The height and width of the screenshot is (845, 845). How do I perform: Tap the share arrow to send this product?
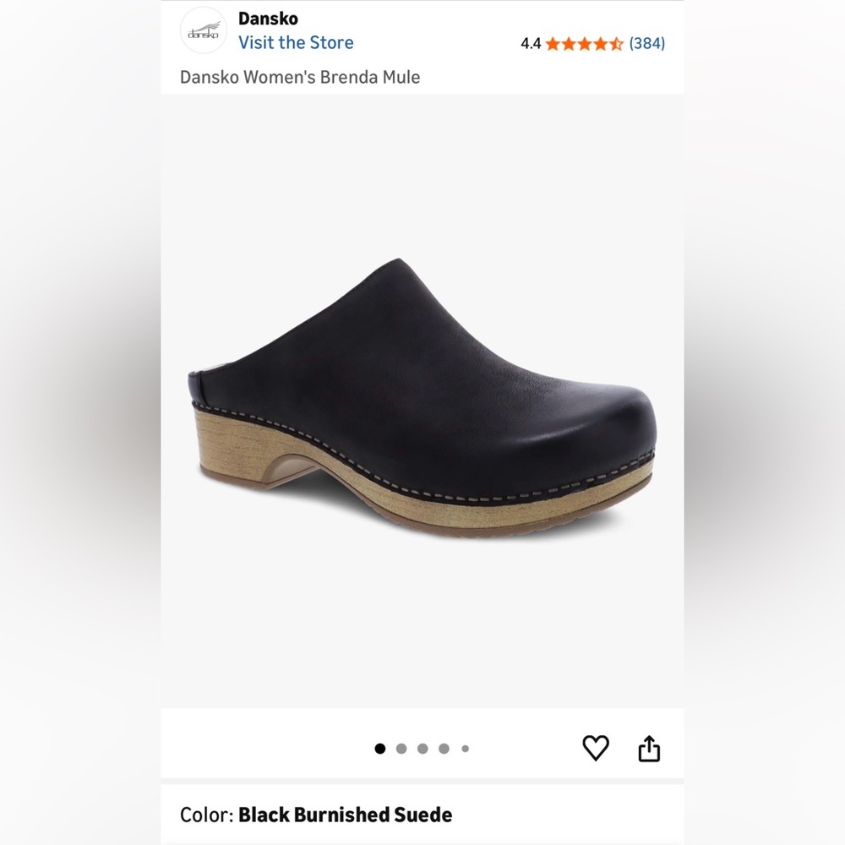pos(648,747)
